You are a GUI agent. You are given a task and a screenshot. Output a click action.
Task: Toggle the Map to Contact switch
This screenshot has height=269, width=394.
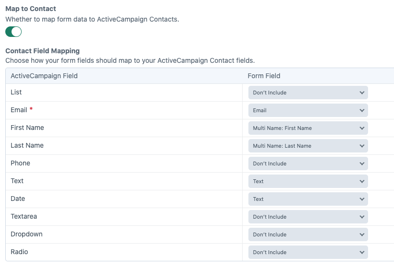(13, 32)
